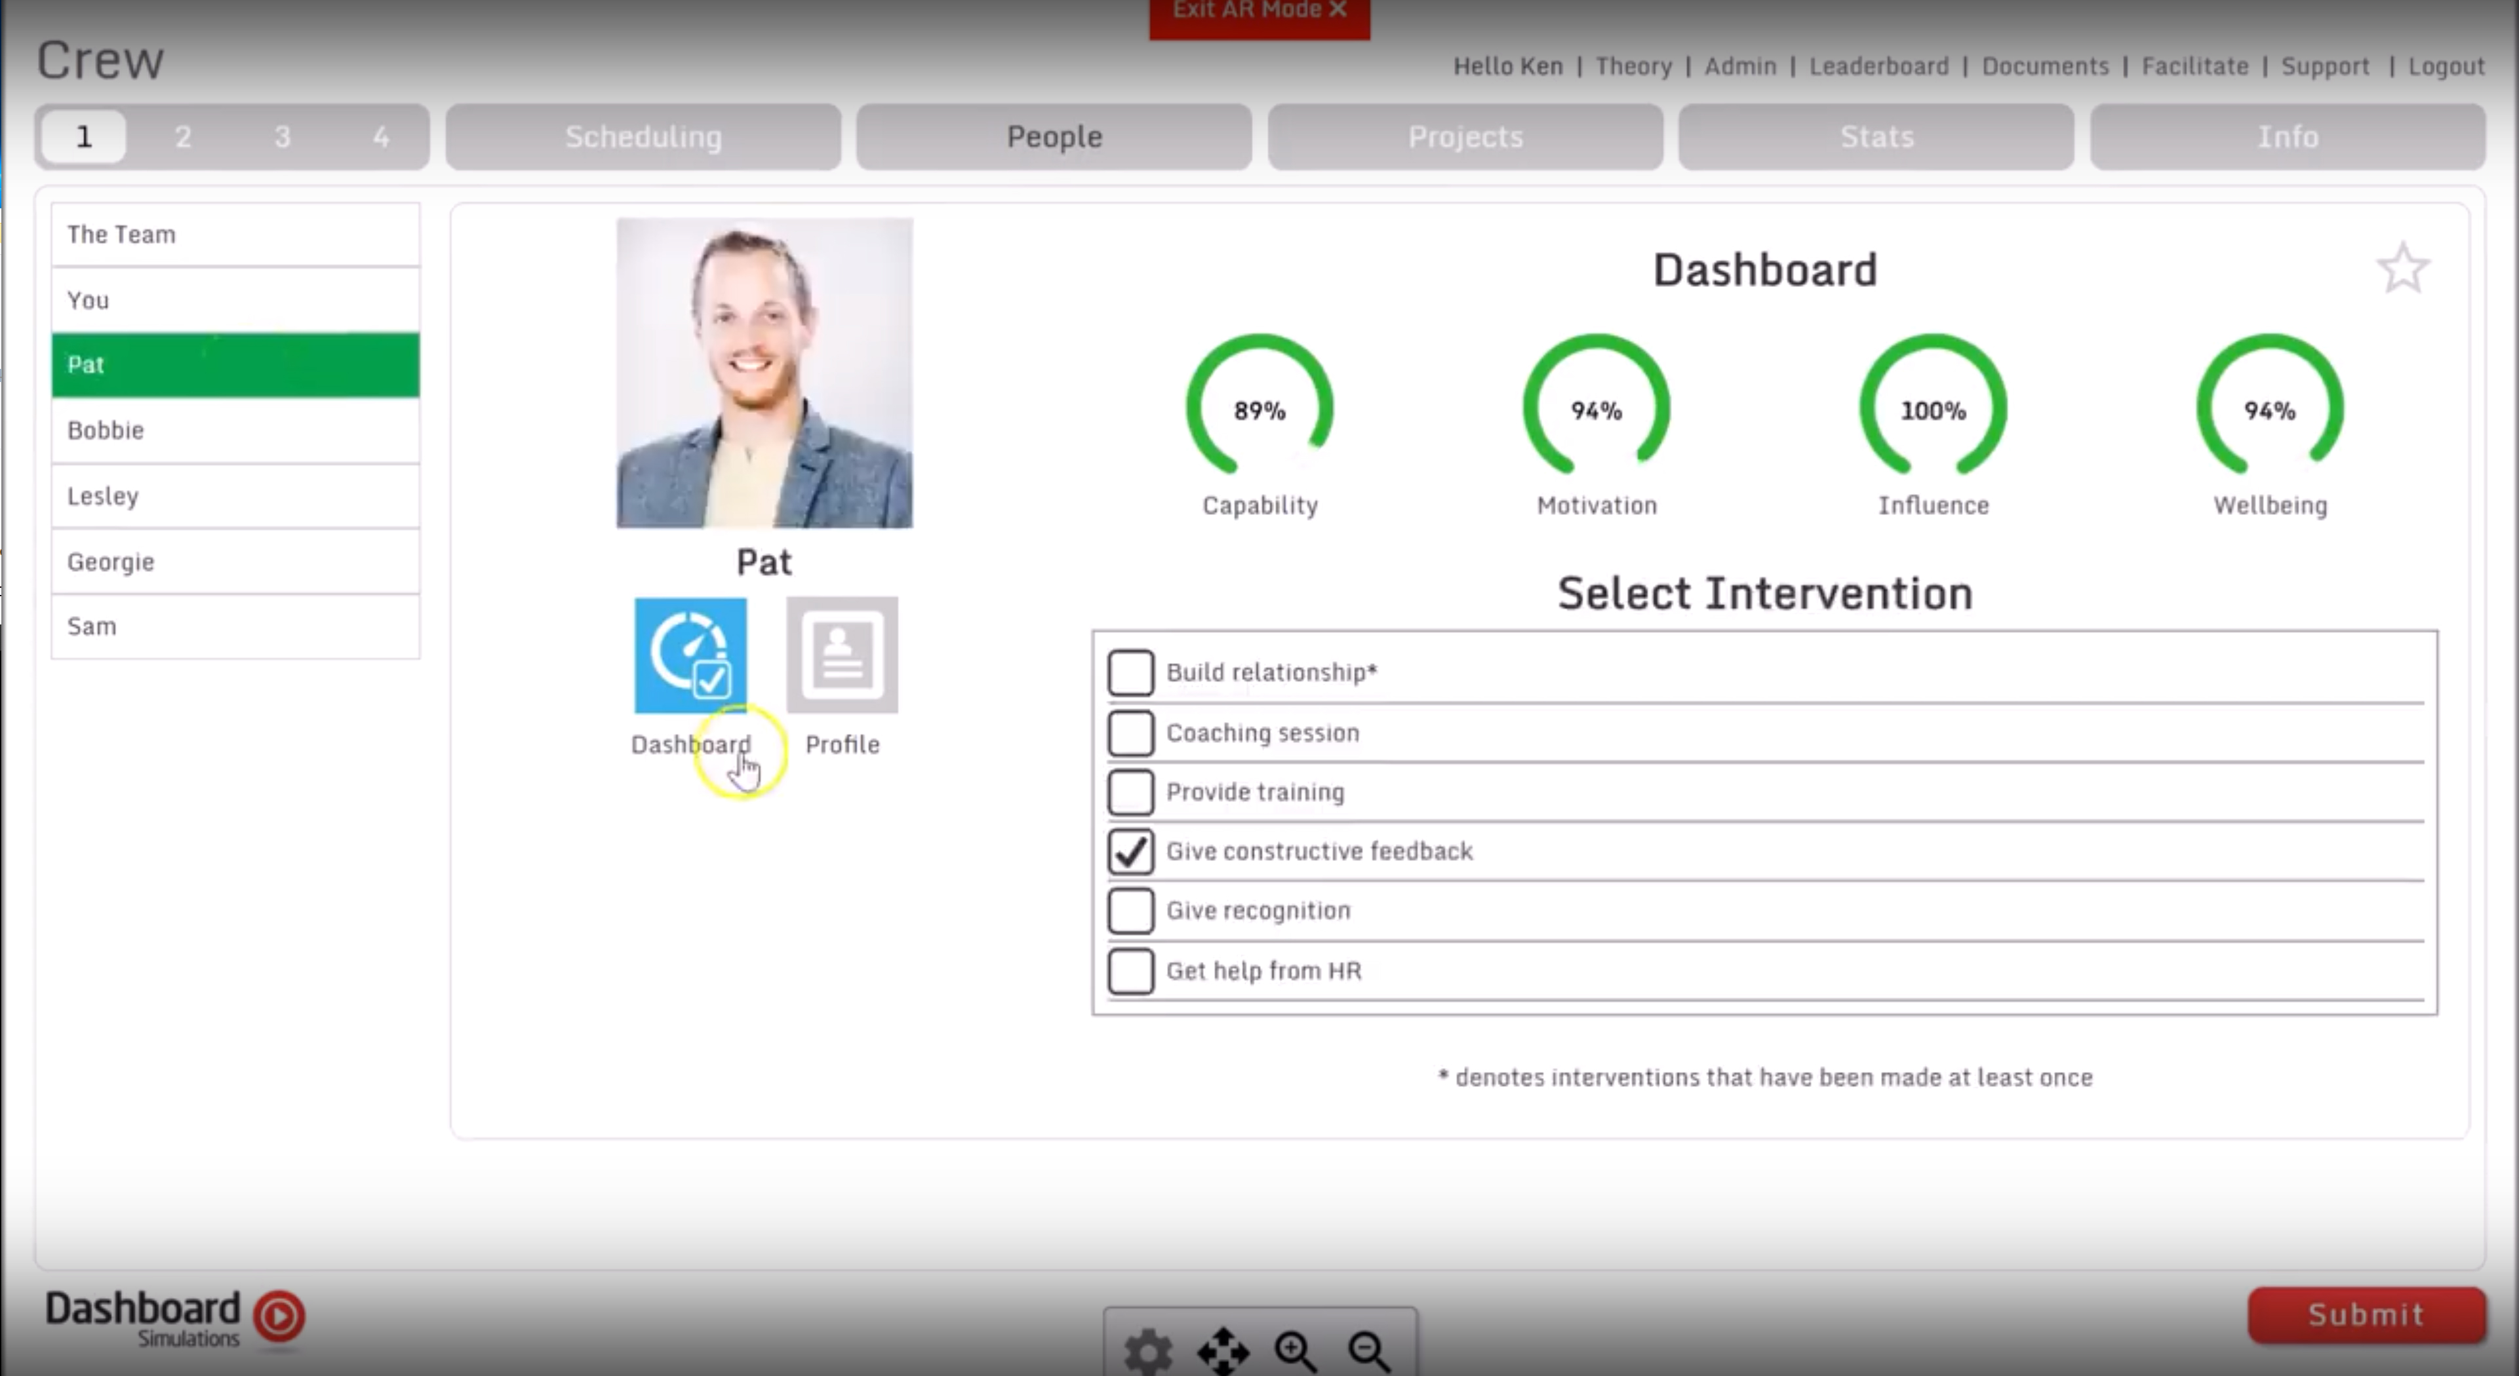Image resolution: width=2519 pixels, height=1376 pixels.
Task: Select the Projects navigation tab
Action: click(1465, 136)
